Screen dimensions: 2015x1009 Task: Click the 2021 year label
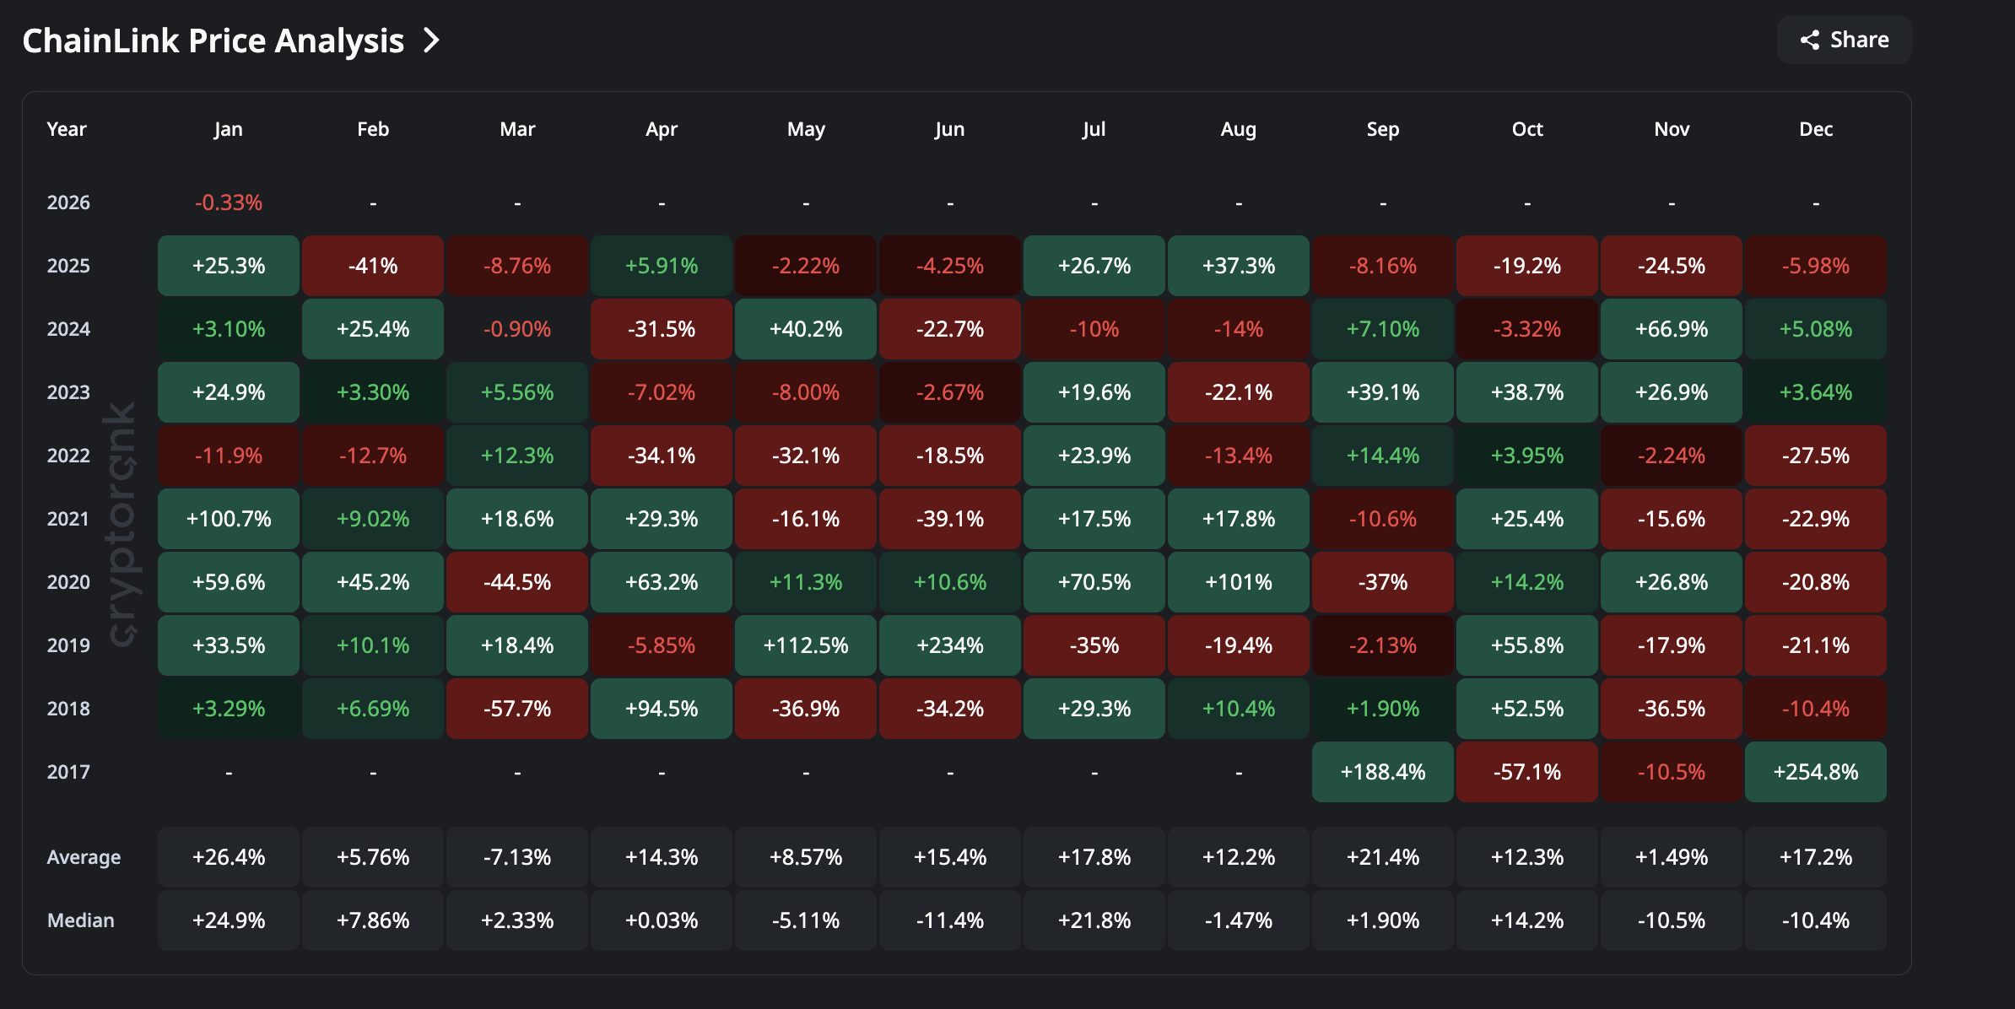coord(68,519)
